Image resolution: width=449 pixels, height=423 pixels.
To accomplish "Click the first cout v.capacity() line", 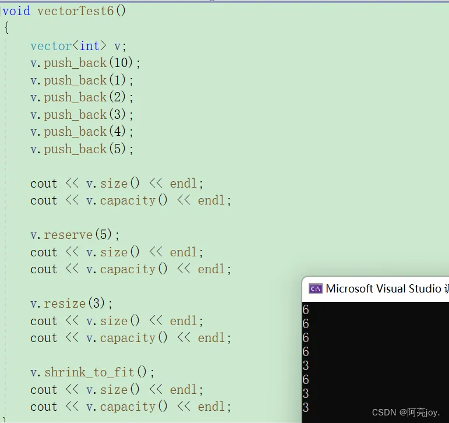I will (131, 200).
